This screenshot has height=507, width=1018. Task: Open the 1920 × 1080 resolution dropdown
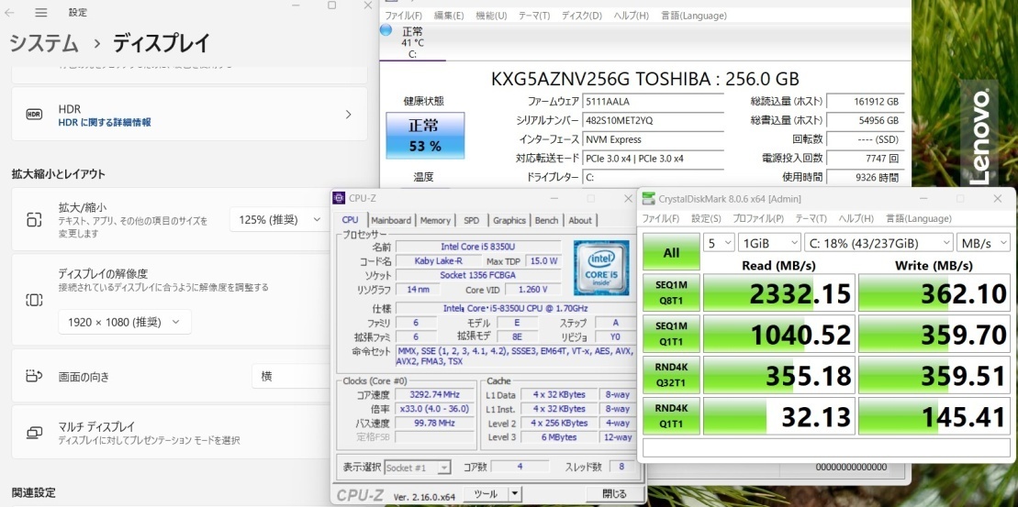point(125,322)
